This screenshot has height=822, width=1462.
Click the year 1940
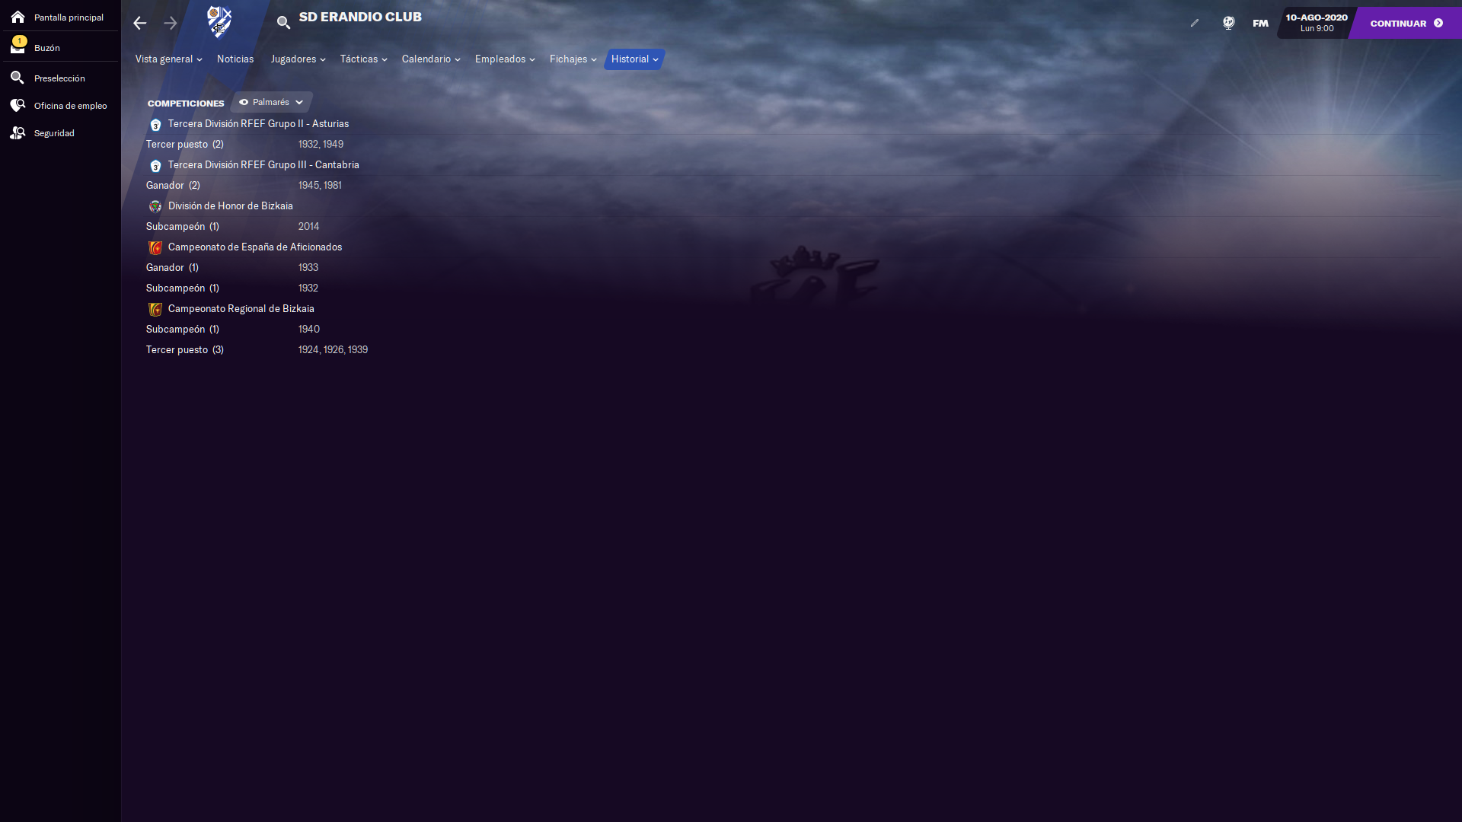pyautogui.click(x=309, y=330)
